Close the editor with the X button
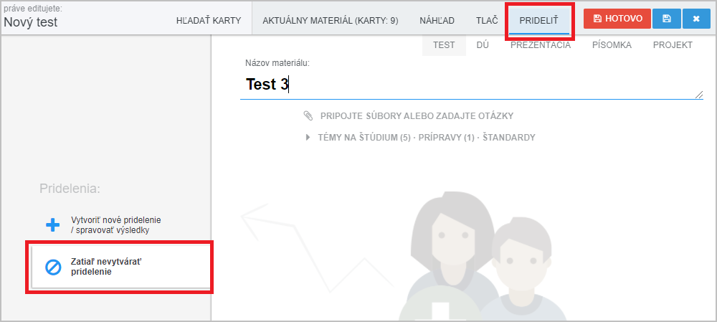This screenshot has width=717, height=322. [x=696, y=19]
